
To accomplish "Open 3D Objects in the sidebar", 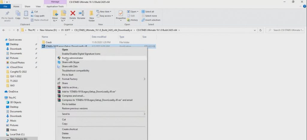I will 16,102.
